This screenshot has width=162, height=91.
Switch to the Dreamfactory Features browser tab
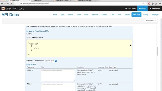pyautogui.click(x=85, y=1)
